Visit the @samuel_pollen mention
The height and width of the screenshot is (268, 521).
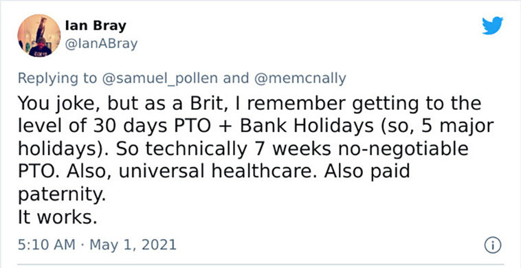(x=161, y=78)
